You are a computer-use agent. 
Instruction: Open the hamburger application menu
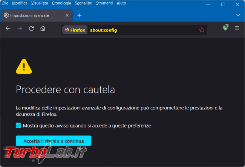(237, 28)
